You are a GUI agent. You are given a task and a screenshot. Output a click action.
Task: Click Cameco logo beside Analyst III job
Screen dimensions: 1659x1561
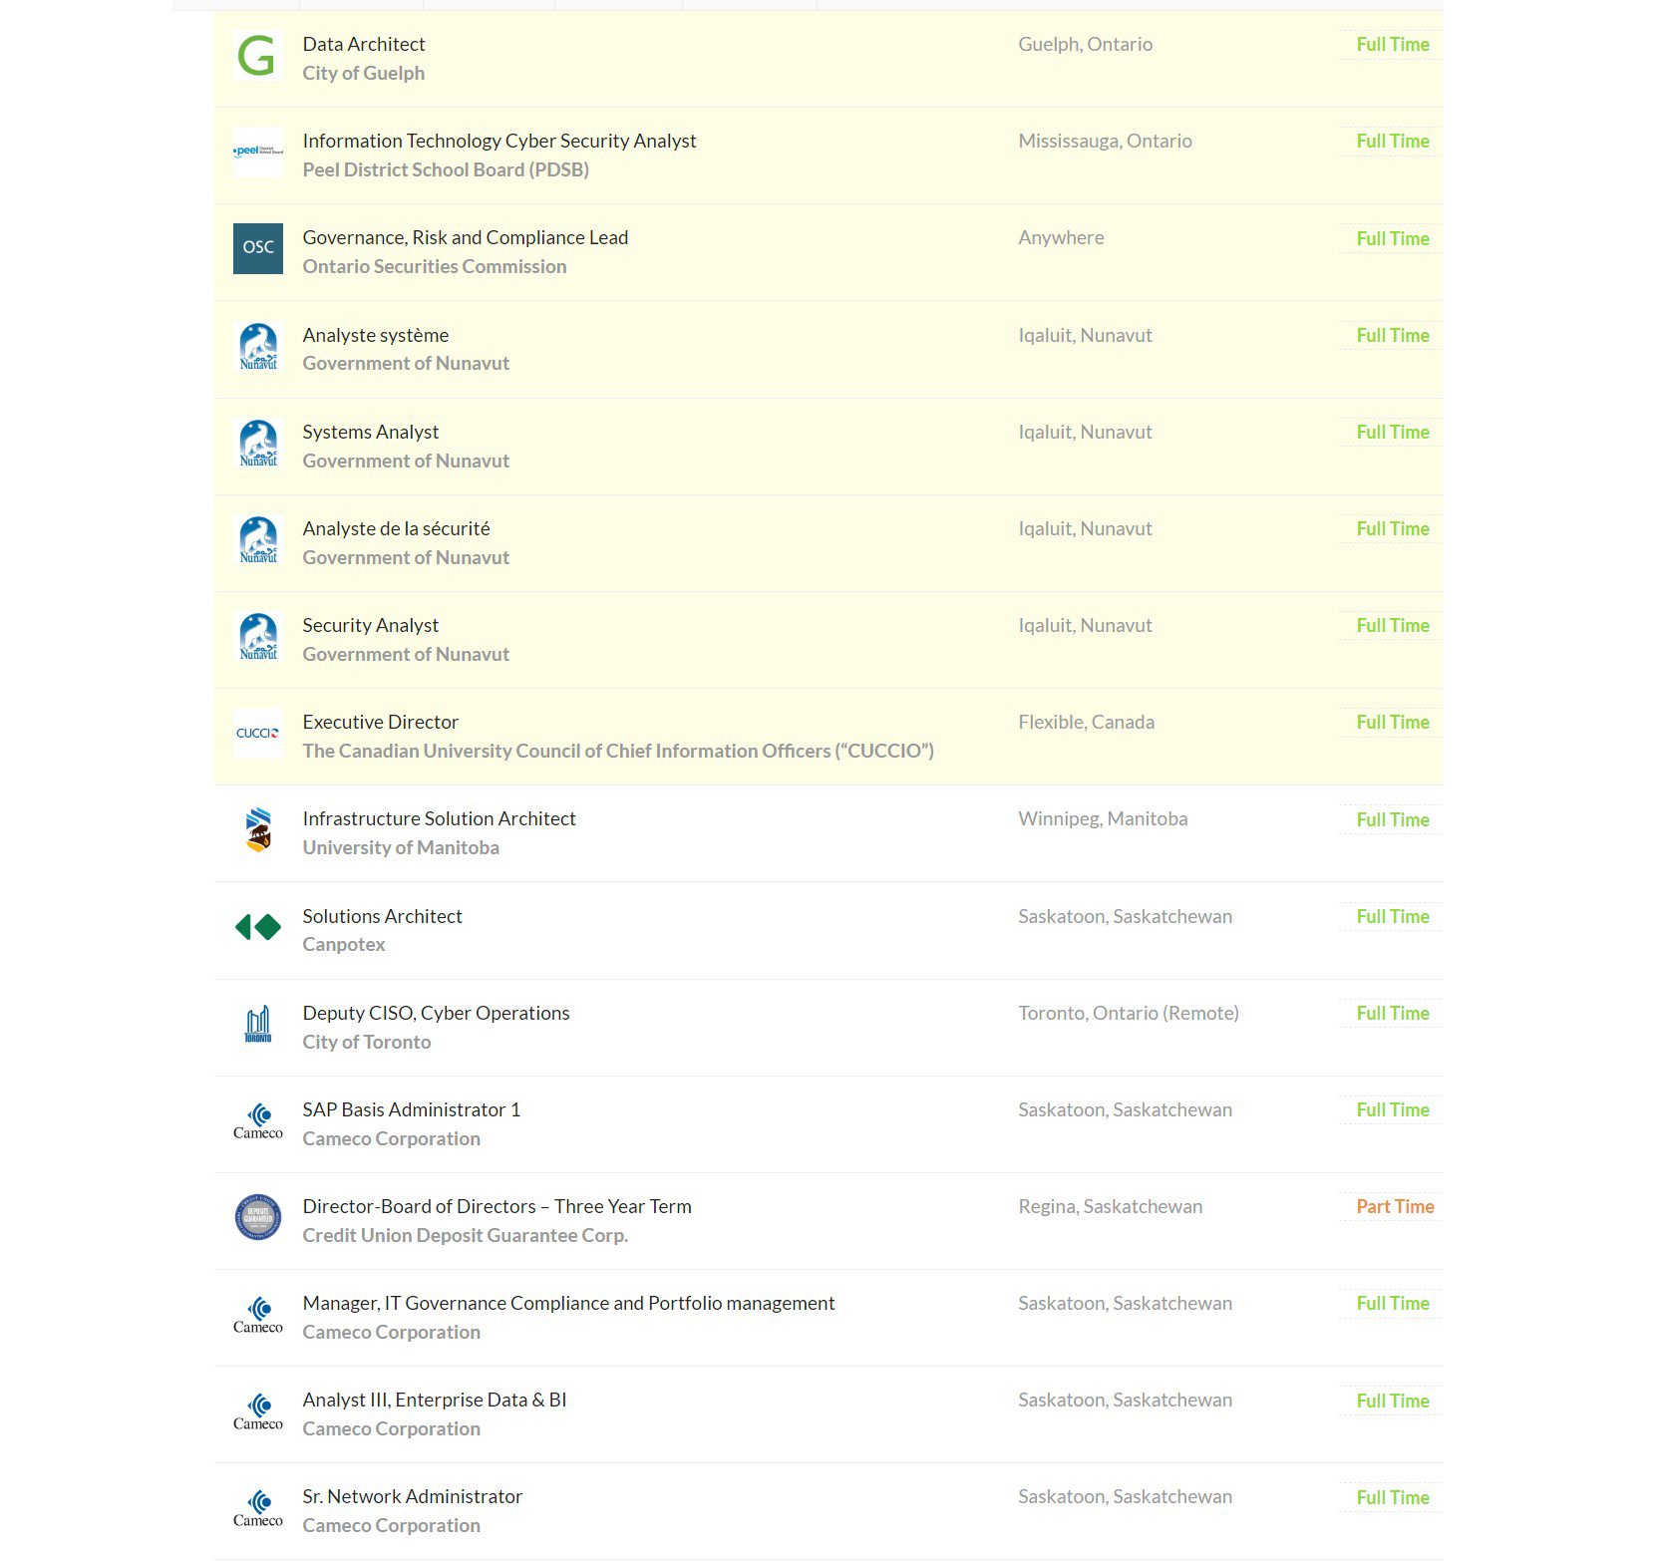point(257,1410)
